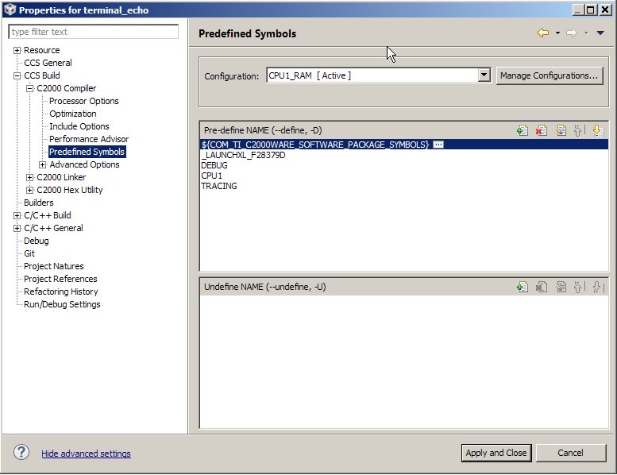Select Performance Advisor item
The height and width of the screenshot is (475, 617).
(89, 139)
